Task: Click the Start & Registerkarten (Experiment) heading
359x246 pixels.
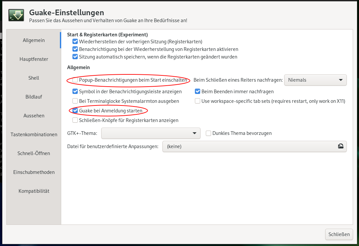Action: click(108, 35)
